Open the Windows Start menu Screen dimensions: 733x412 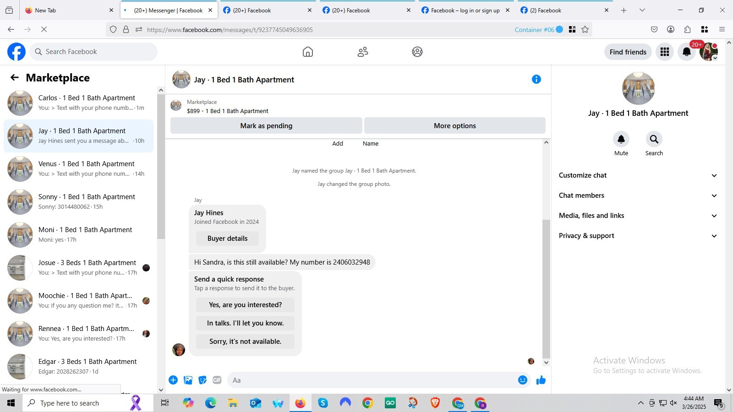click(11, 403)
